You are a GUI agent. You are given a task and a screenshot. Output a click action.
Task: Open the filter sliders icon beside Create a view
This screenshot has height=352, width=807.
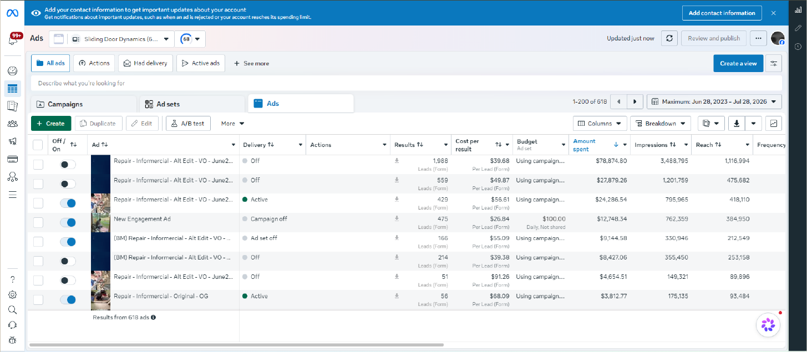coord(774,63)
